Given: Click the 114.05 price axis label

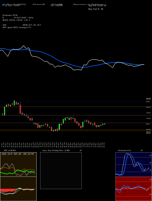Looking at the screenshot, I should [148, 118].
